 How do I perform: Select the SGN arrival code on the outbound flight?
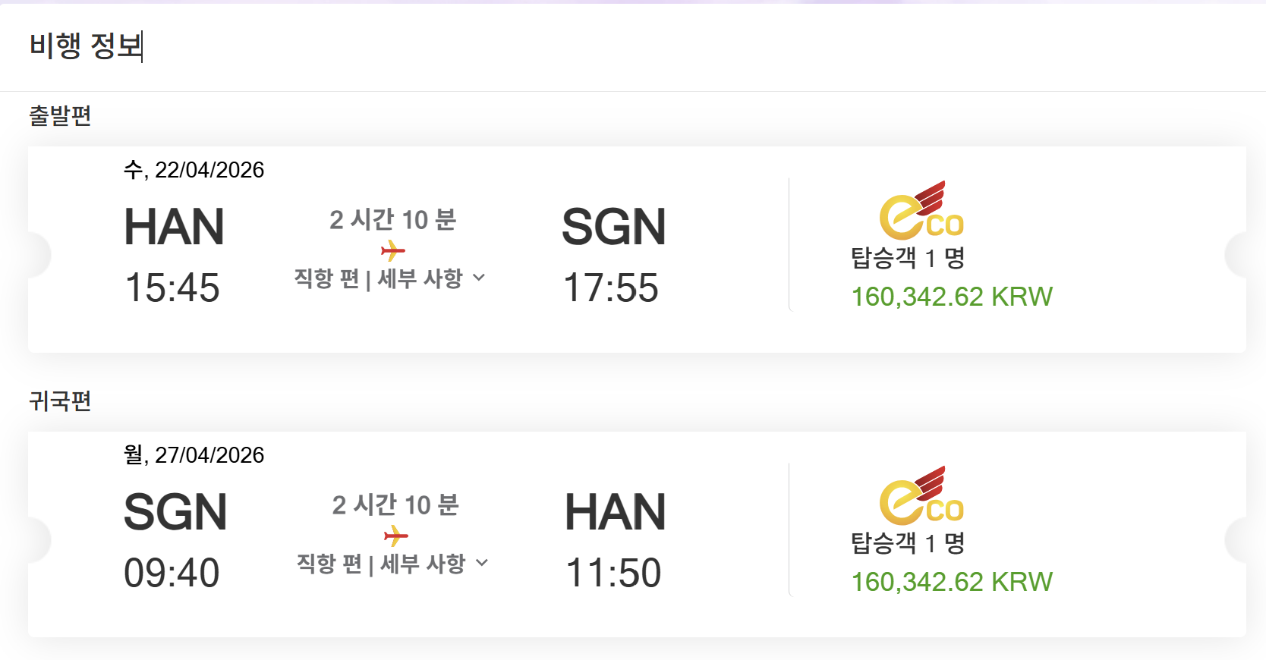pos(613,227)
